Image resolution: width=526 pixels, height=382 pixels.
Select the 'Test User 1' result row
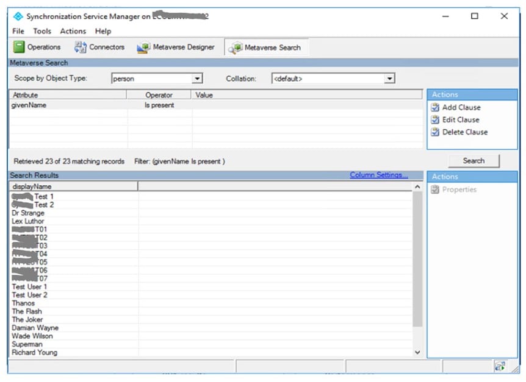pyautogui.click(x=211, y=287)
